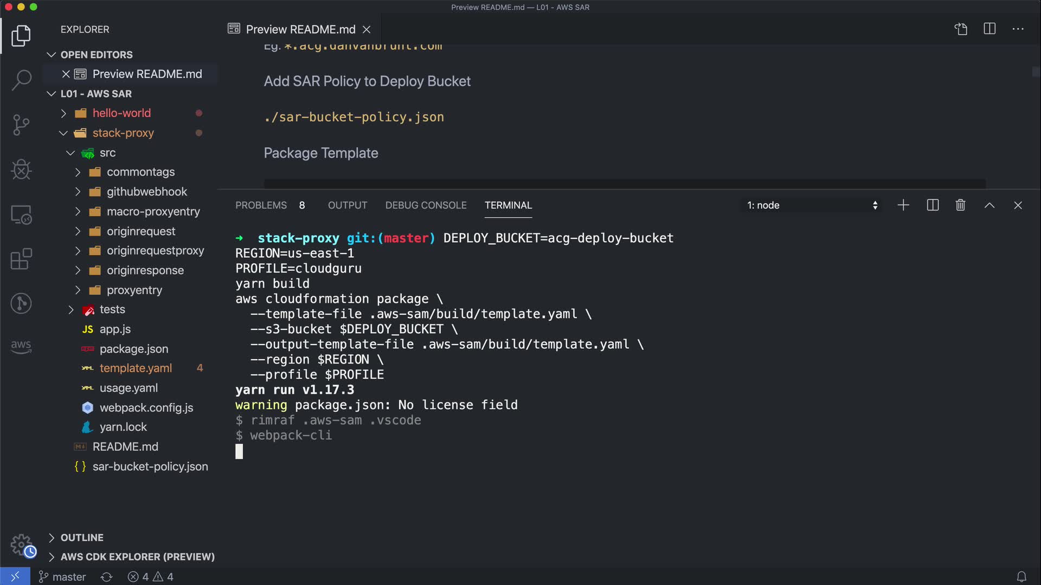Create a new terminal with plus icon
This screenshot has width=1041, height=585.
tap(903, 205)
